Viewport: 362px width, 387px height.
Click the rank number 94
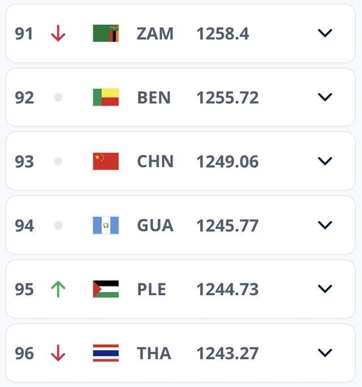click(x=24, y=226)
